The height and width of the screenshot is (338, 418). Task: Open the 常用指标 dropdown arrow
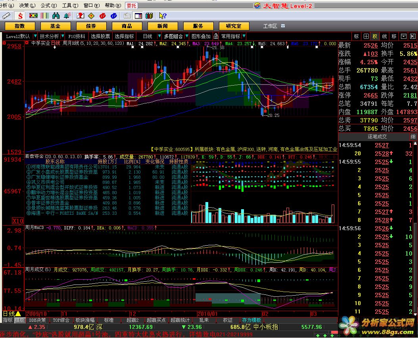(244, 36)
